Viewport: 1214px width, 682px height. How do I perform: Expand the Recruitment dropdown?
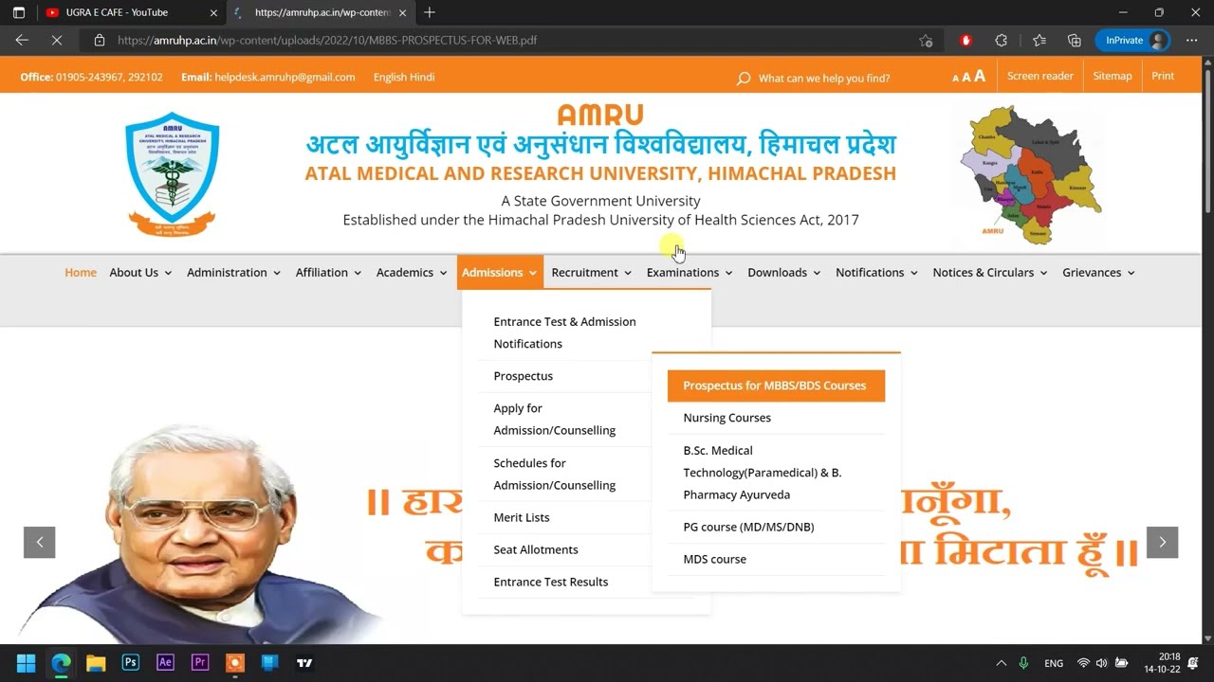[x=592, y=273]
